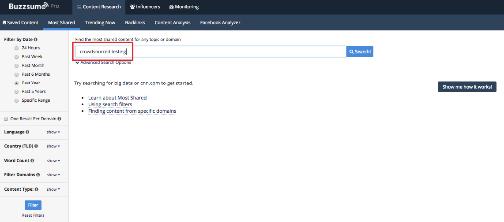Open the Influencers tab
This screenshot has height=222, width=504.
click(x=145, y=7)
